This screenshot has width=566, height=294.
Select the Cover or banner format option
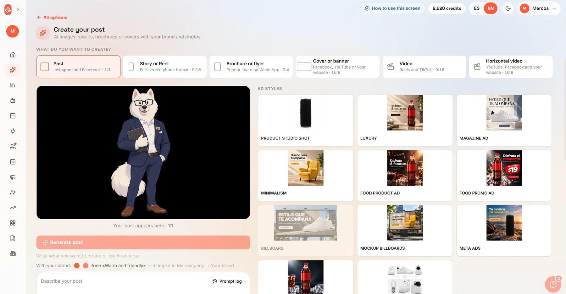click(x=338, y=67)
